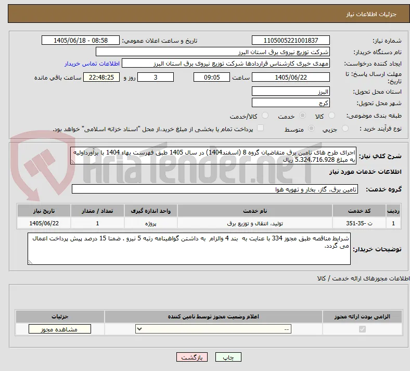This screenshot has width=410, height=371.
Task: Click the نام خدمت column header
Action: [255, 211]
